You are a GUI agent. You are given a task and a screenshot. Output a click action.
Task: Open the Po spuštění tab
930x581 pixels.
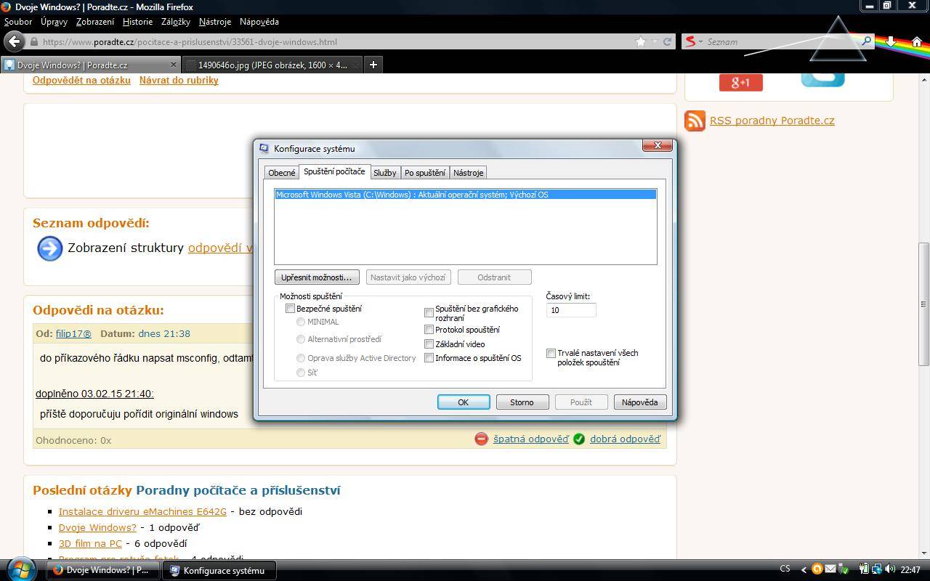pyautogui.click(x=425, y=173)
